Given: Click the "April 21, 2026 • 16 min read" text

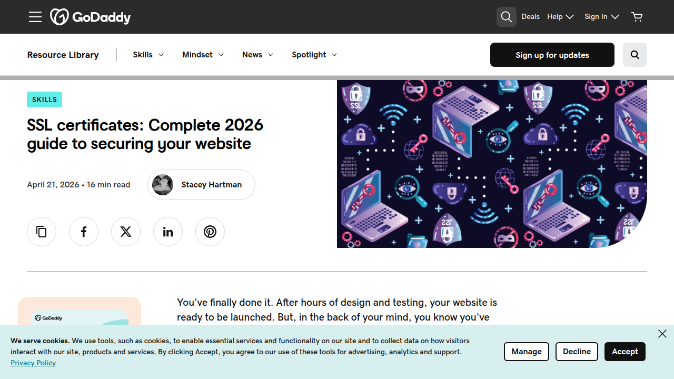Looking at the screenshot, I should pyautogui.click(x=78, y=185).
